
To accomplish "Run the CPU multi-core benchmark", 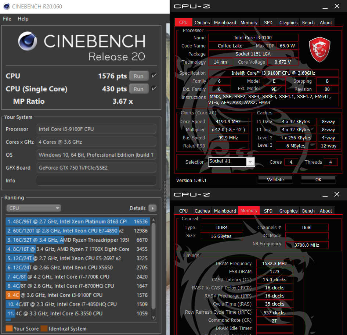I will (139, 76).
